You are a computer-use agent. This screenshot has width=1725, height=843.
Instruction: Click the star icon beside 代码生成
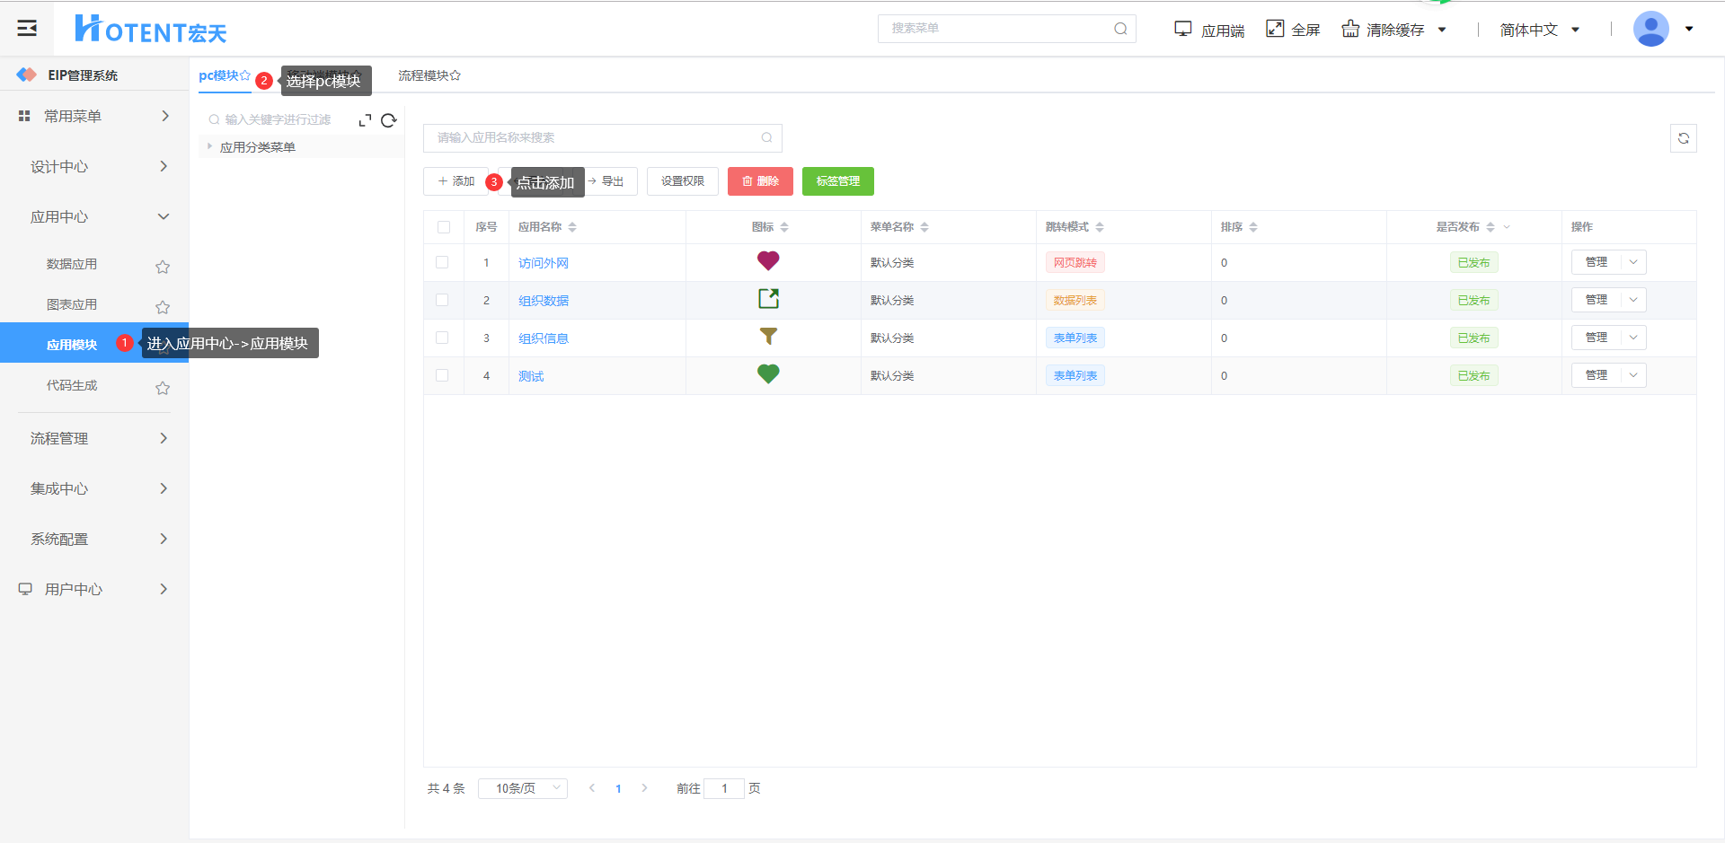[163, 388]
